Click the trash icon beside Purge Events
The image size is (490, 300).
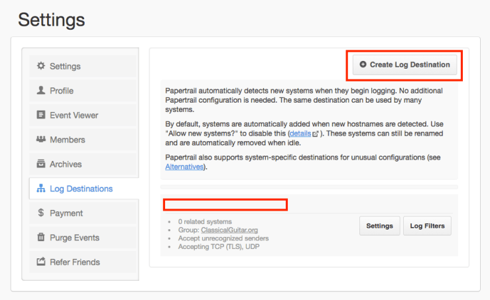click(x=41, y=238)
